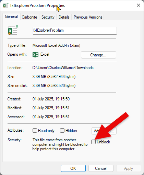Click Change... to pick another app
The height and width of the screenshot is (175, 144).
[98, 55]
